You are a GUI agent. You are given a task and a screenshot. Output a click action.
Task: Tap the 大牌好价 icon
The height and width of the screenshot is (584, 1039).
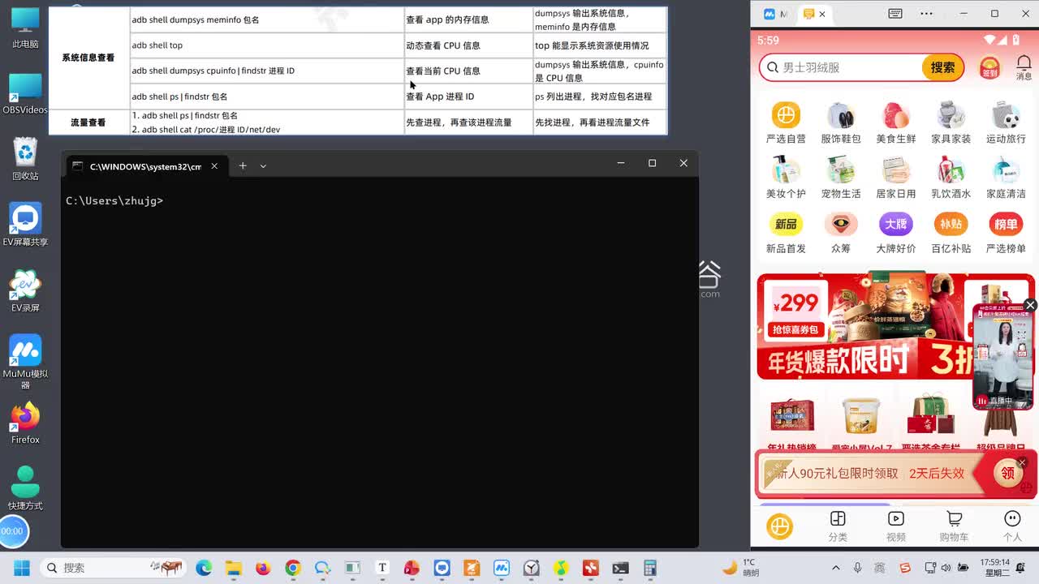(896, 225)
